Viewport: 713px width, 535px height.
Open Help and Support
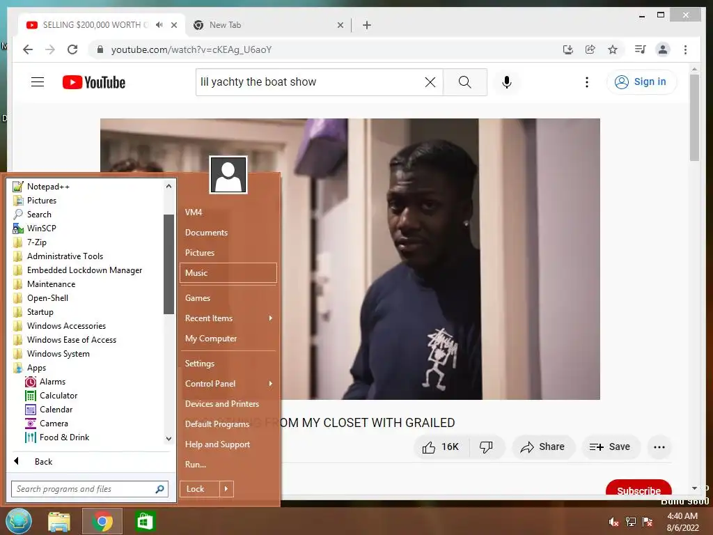click(228, 444)
